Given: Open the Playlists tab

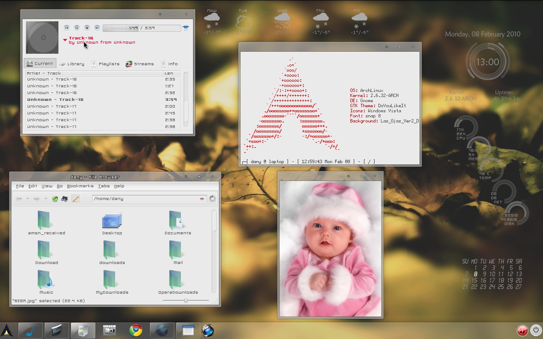Looking at the screenshot, I should click(105, 64).
